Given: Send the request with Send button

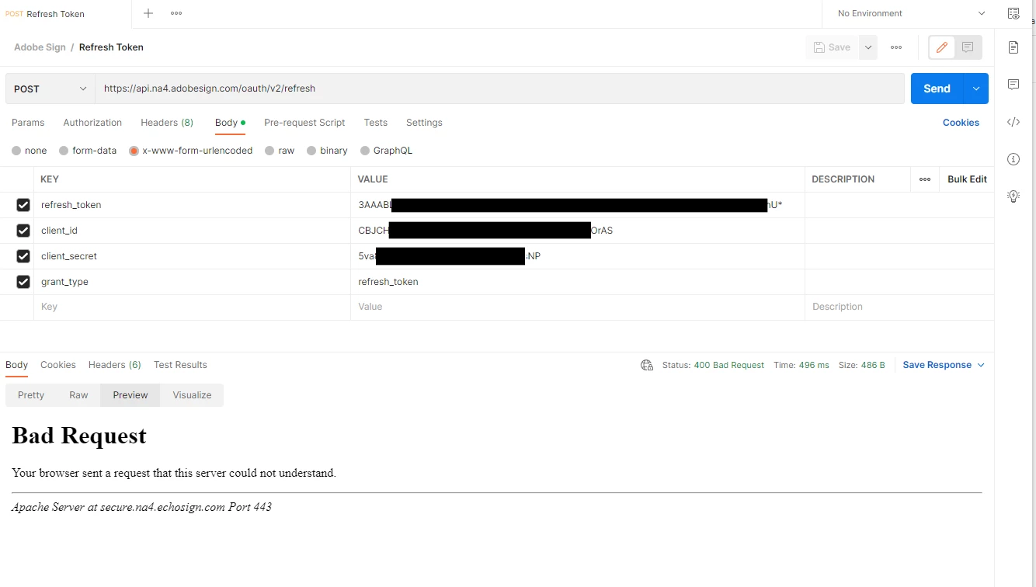Looking at the screenshot, I should 937,89.
